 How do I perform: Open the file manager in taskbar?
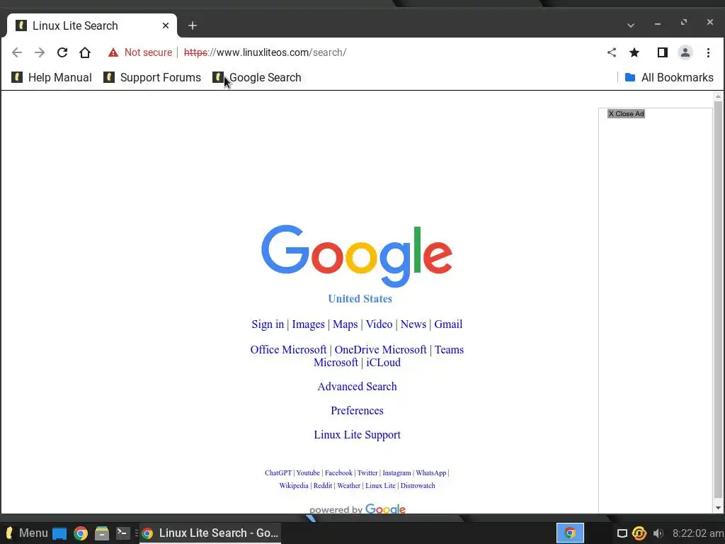coord(102,533)
